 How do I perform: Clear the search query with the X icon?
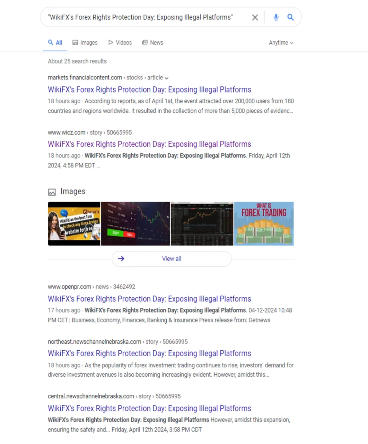tap(255, 17)
